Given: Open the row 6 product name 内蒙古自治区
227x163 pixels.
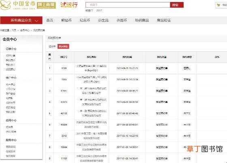Looking at the screenshot, I should pyautogui.click(x=92, y=125).
